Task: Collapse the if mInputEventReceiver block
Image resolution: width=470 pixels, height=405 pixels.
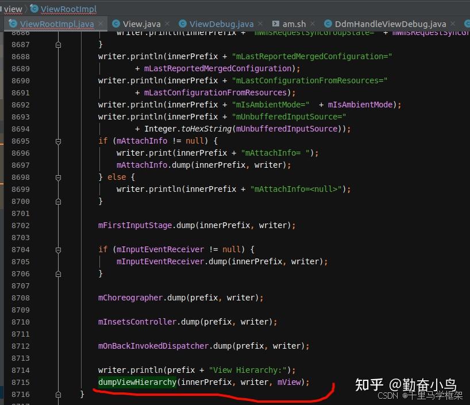Action: (x=58, y=249)
